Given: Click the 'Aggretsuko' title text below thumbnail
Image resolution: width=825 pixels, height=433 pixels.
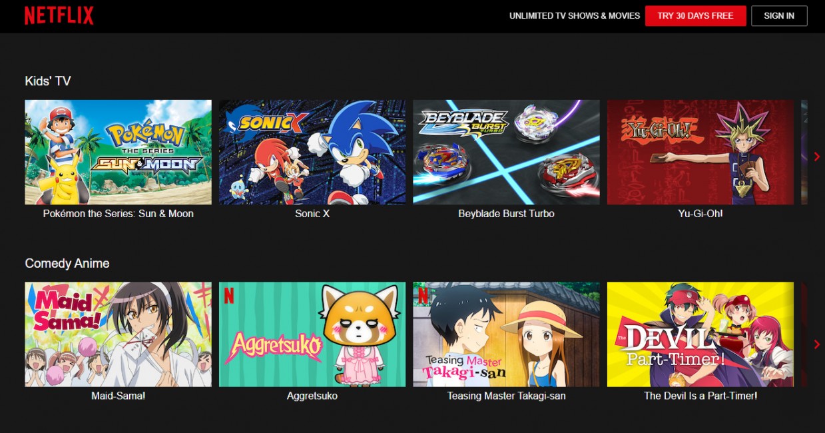Looking at the screenshot, I should click(x=312, y=396).
